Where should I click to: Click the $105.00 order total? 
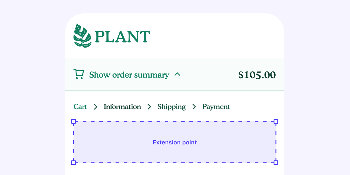pyautogui.click(x=257, y=75)
